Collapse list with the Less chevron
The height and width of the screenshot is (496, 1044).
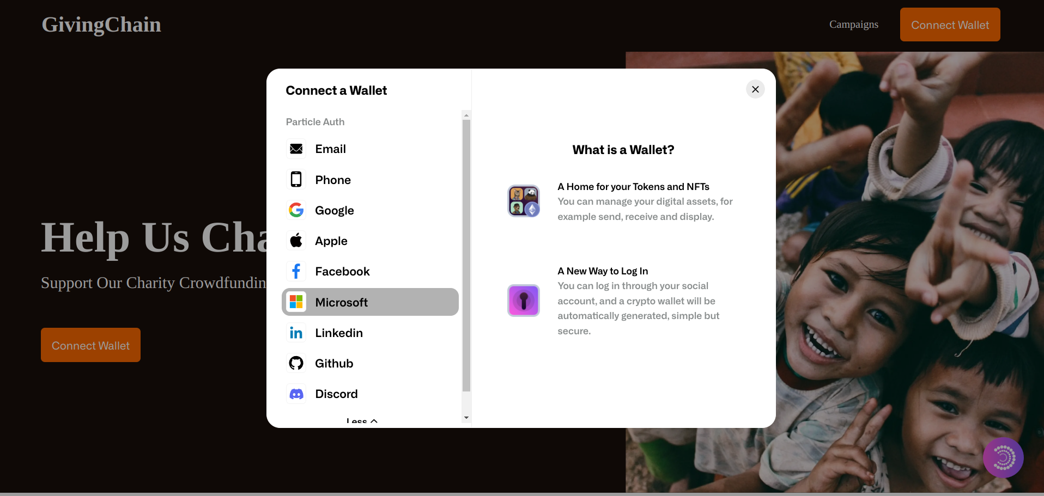362,421
